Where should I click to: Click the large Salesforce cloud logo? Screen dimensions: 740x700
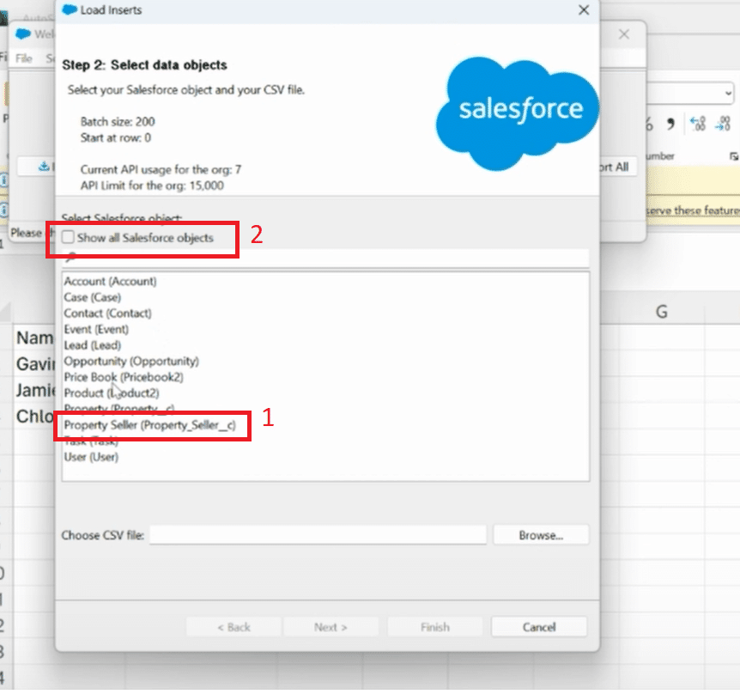tap(517, 107)
